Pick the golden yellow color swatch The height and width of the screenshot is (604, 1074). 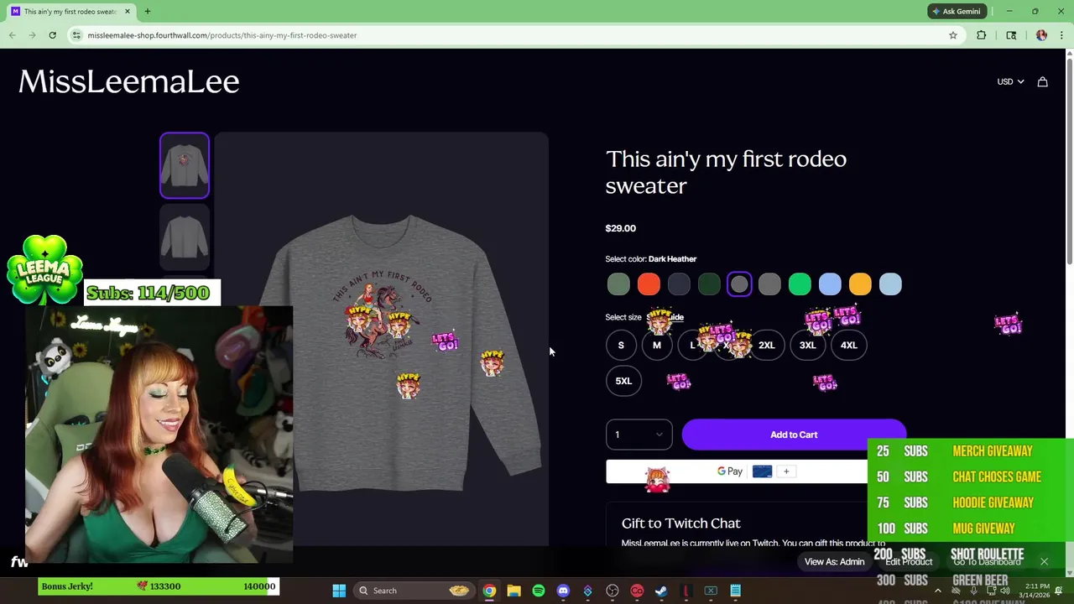[860, 284]
